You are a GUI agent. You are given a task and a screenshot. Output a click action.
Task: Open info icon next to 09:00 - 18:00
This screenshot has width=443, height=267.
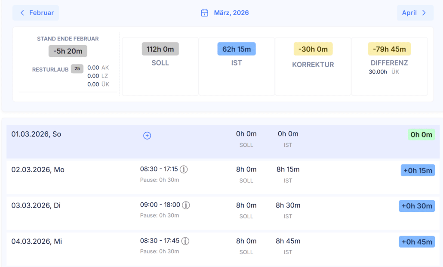tap(186, 205)
